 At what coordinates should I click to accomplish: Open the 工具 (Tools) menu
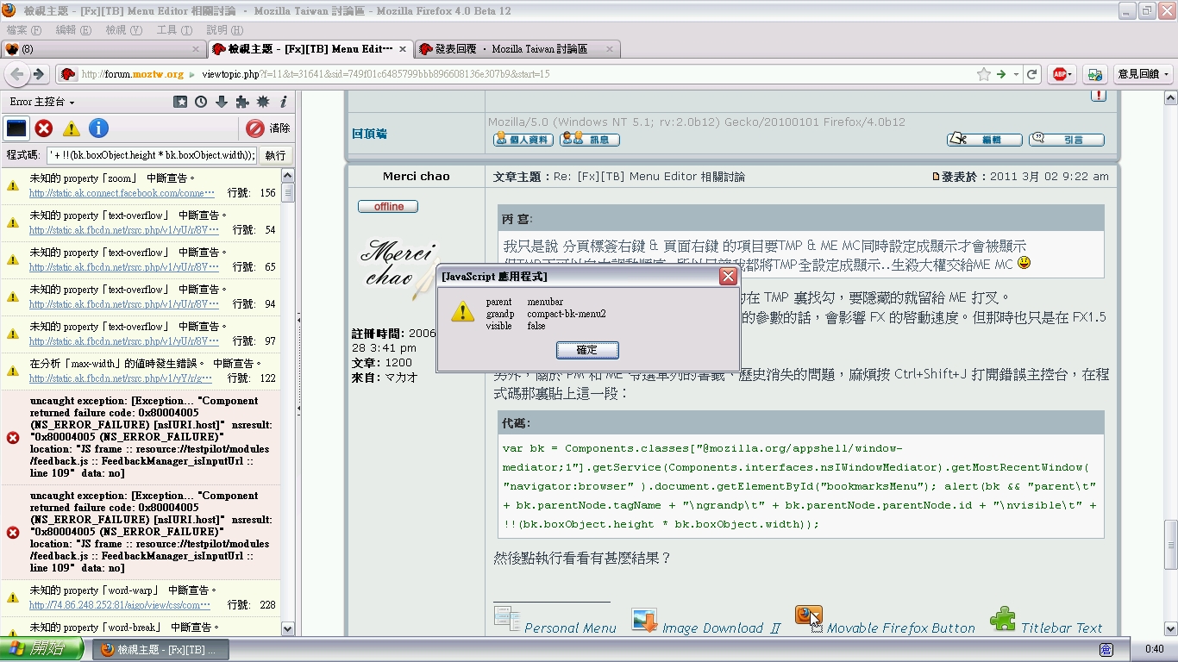(x=173, y=30)
